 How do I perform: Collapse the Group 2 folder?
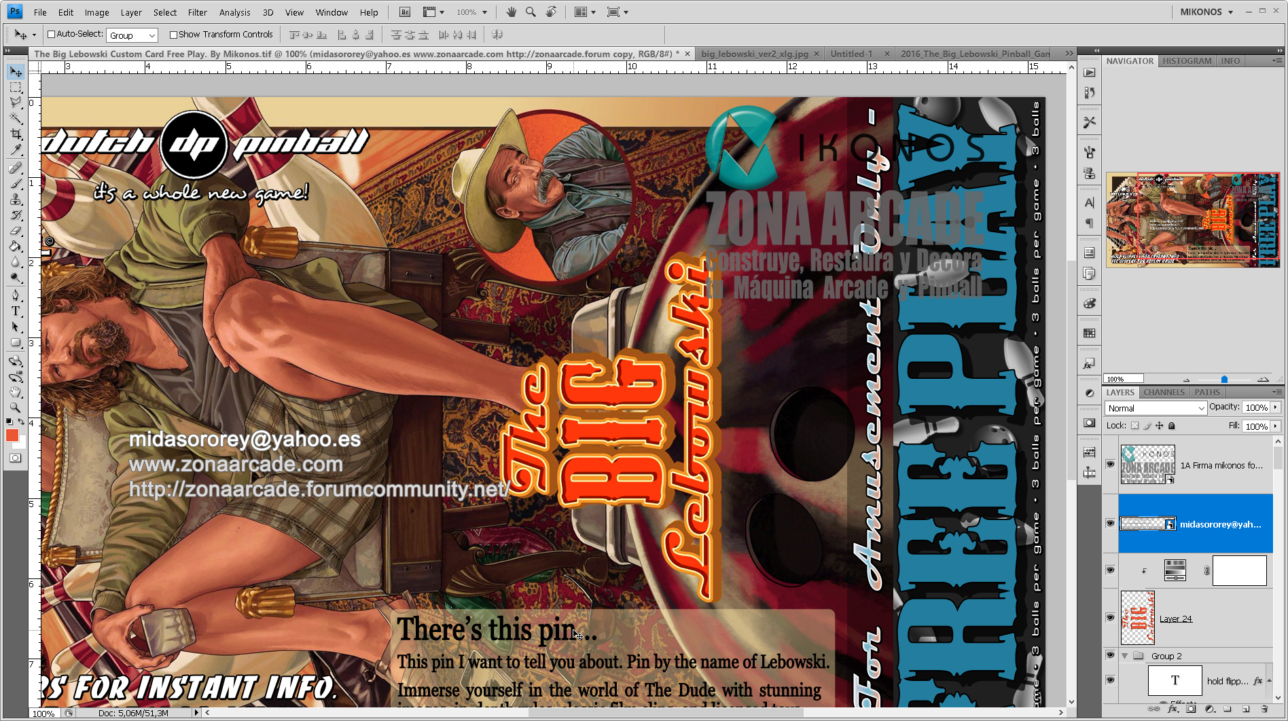(x=1124, y=656)
